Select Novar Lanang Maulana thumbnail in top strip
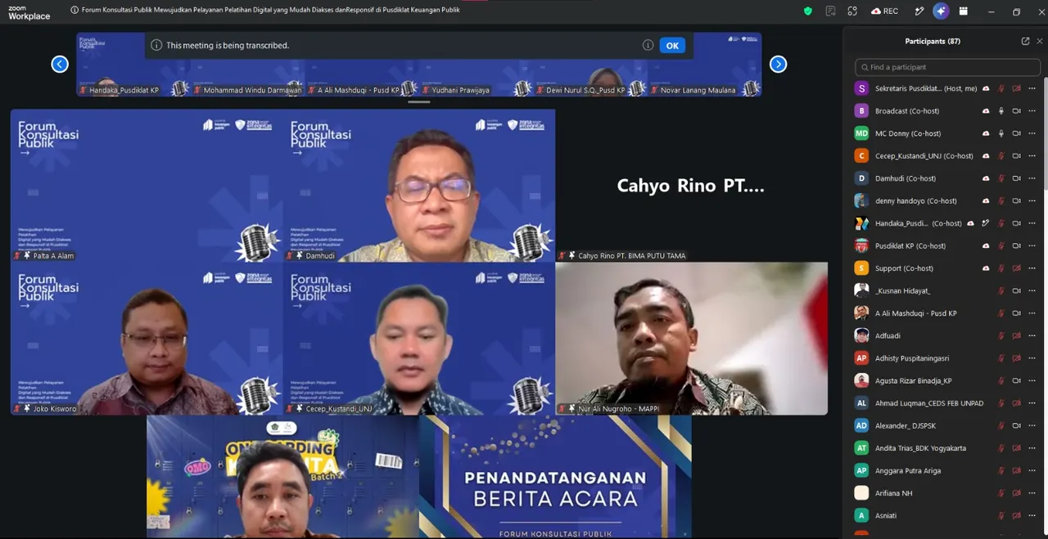 click(x=705, y=65)
